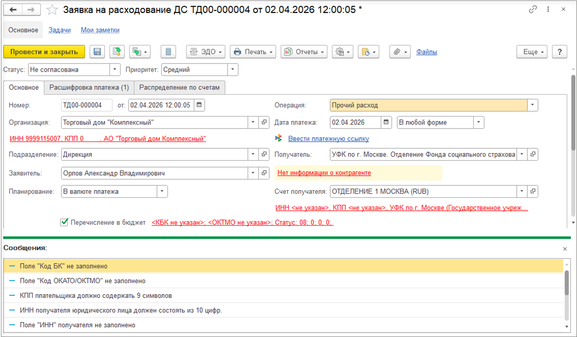Open the Распределение по счетам tab
Image resolution: width=577 pixels, height=337 pixels.
[179, 87]
